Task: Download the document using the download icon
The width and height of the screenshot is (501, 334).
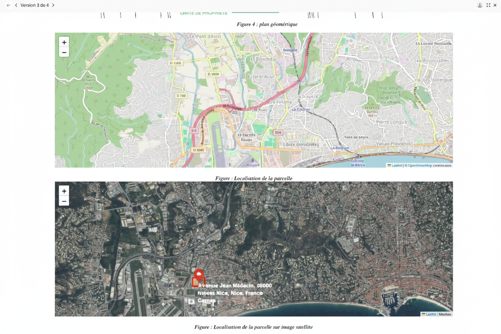Action: [x=480, y=5]
